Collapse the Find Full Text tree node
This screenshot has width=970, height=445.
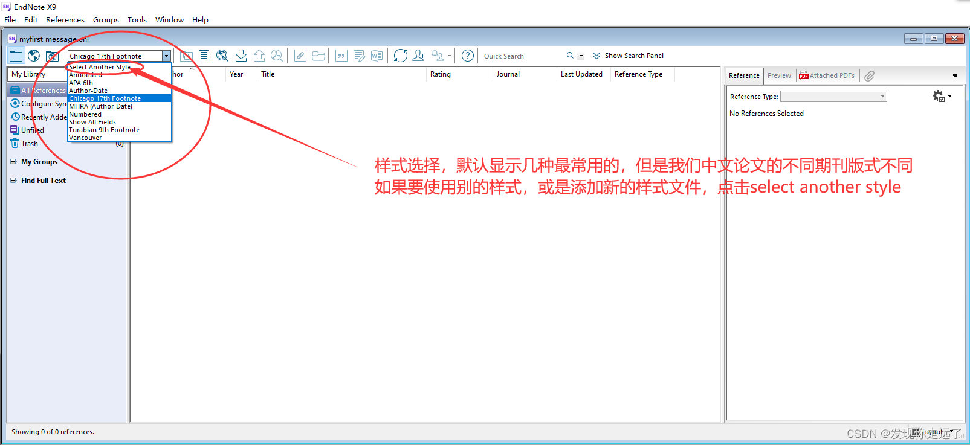[x=13, y=181]
